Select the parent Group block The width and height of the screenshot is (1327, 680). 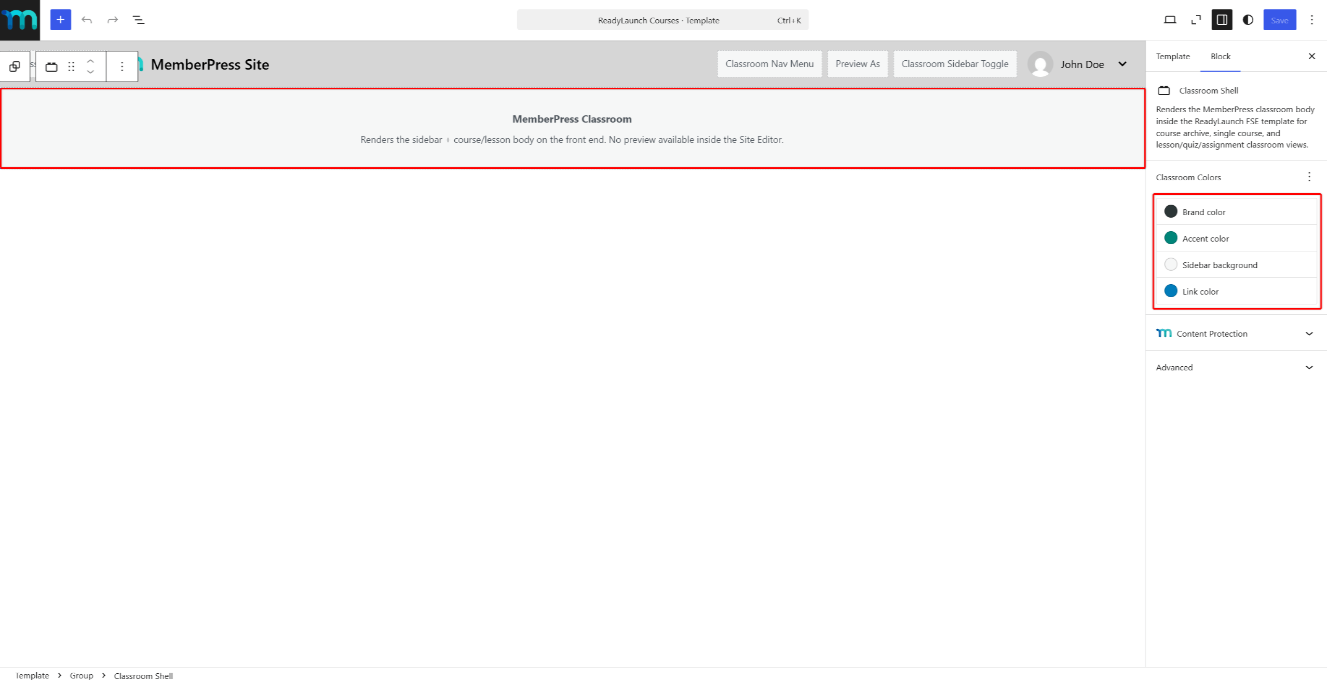15,66
